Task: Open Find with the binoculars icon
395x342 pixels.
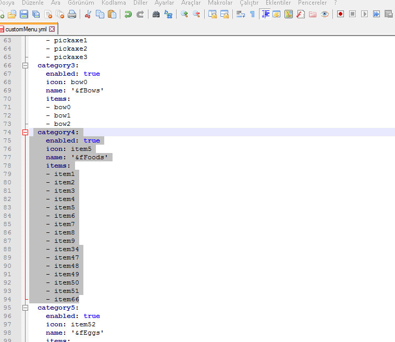Action: (x=156, y=14)
